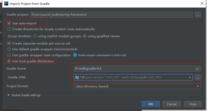The image size is (207, 111).
Task: Click the Gradle home: label
Action: 17,69
